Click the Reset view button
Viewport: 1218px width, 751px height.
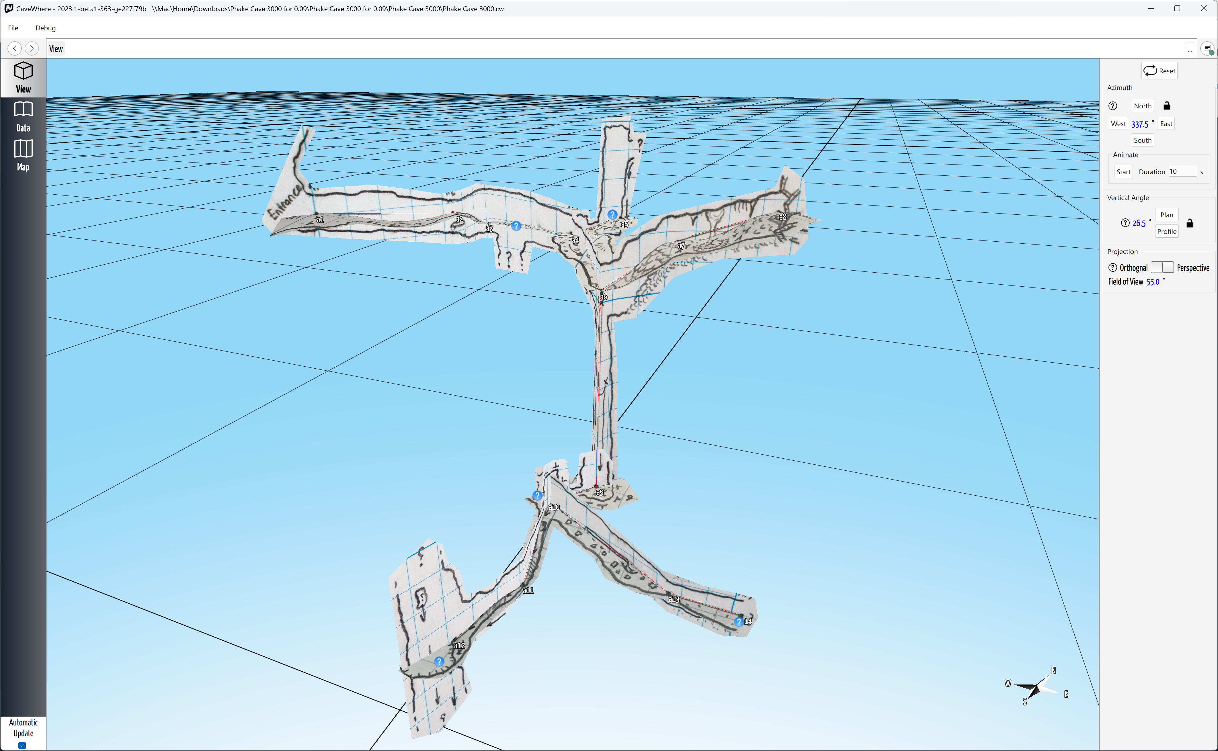pos(1160,71)
